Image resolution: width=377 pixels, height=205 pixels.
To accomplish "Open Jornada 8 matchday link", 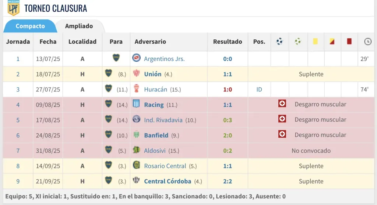I will point(18,166).
